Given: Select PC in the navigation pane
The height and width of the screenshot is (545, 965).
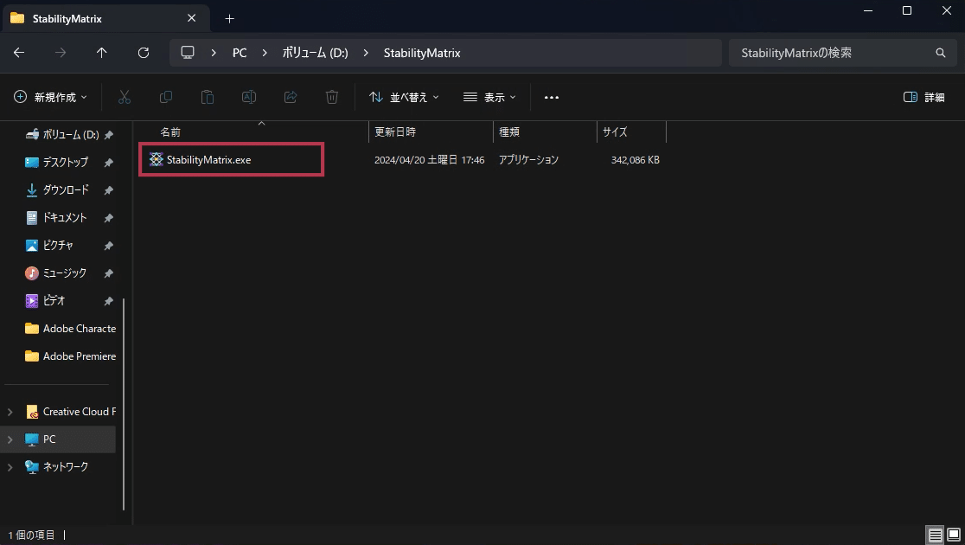Looking at the screenshot, I should tap(60, 439).
